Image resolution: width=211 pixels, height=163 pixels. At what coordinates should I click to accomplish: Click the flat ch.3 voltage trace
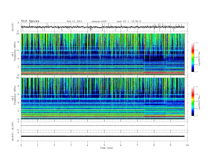pyautogui.click(x=103, y=126)
